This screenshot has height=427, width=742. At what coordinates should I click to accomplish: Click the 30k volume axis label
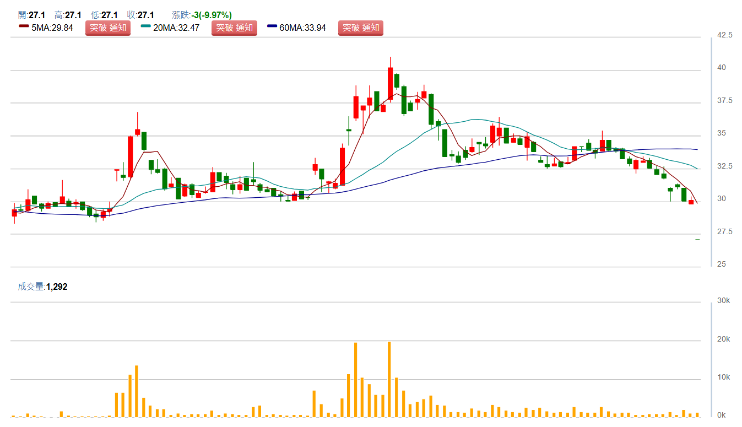(722, 301)
